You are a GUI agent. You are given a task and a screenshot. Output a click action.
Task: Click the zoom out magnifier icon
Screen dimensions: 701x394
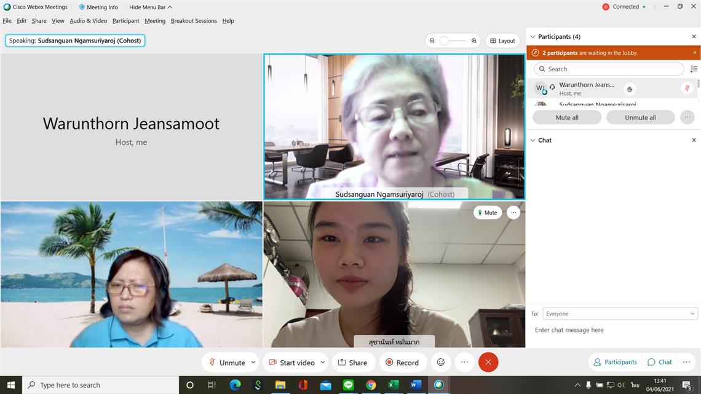coord(432,41)
